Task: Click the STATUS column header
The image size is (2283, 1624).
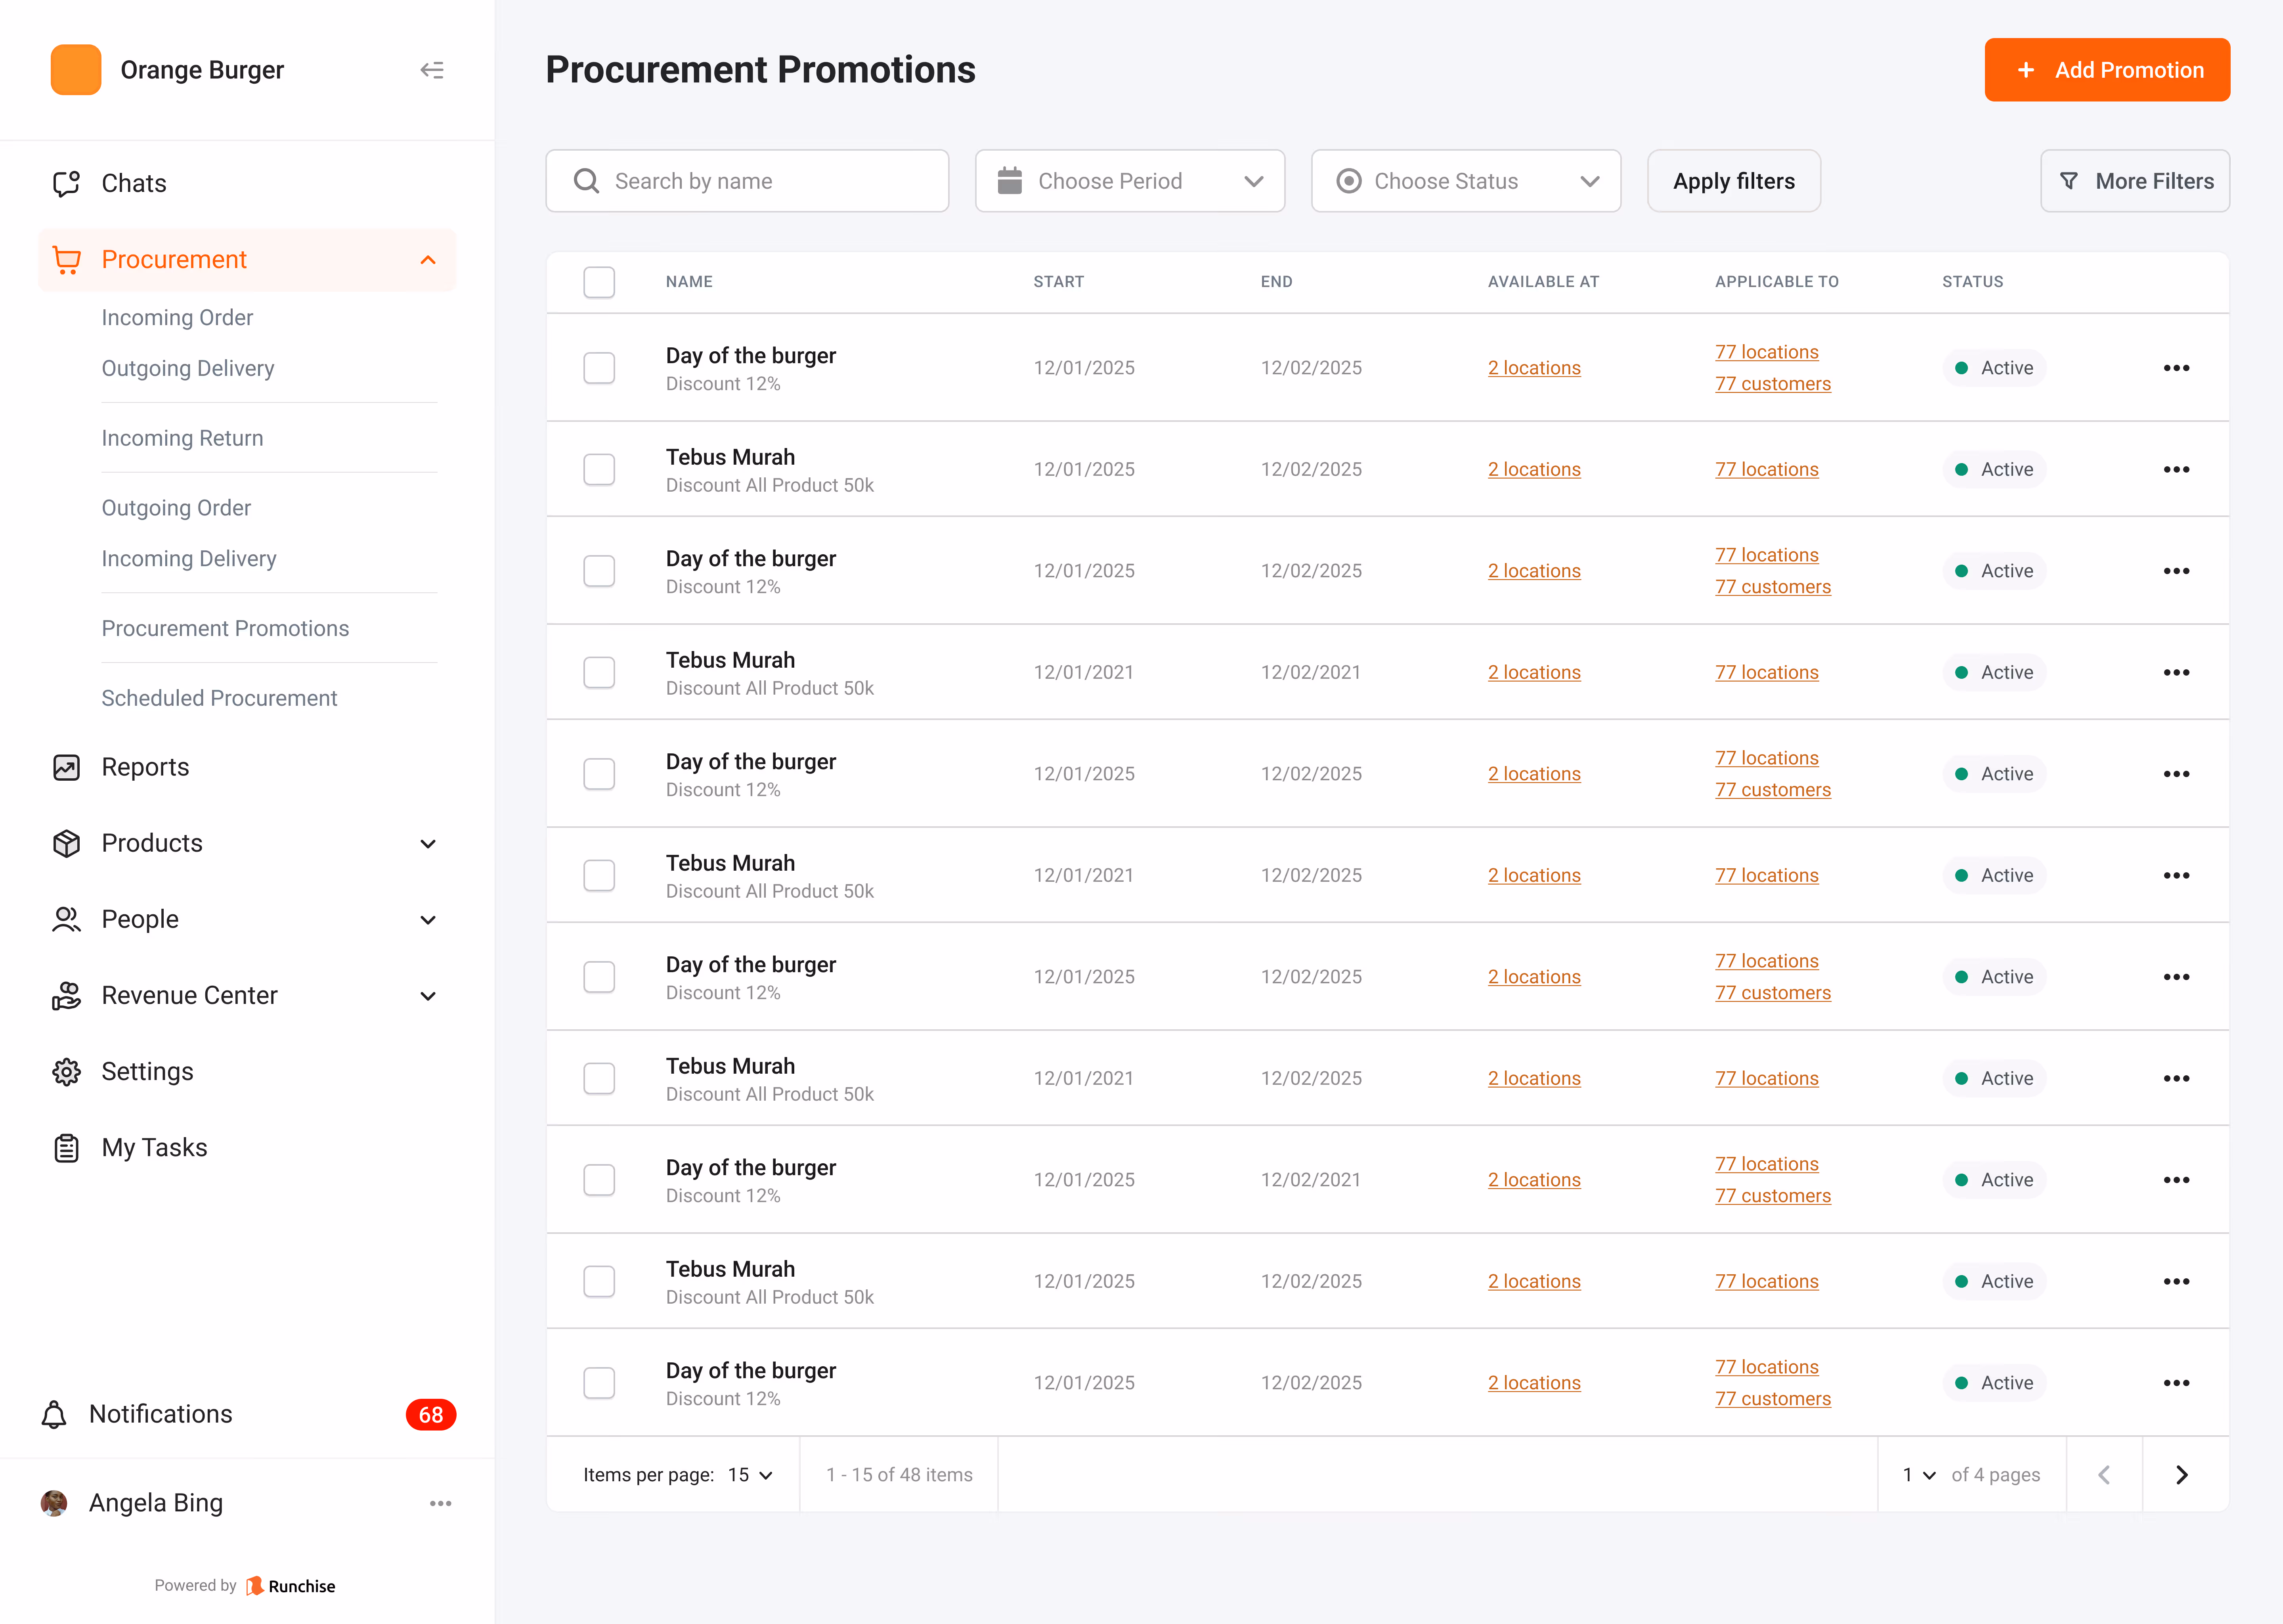Action: click(x=1972, y=282)
